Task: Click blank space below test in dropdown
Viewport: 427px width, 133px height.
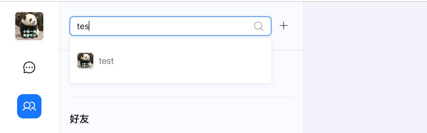Action: [170, 77]
